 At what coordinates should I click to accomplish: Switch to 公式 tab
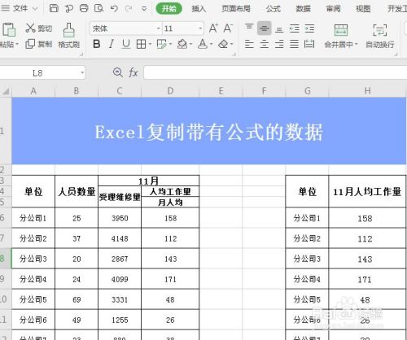(x=273, y=9)
